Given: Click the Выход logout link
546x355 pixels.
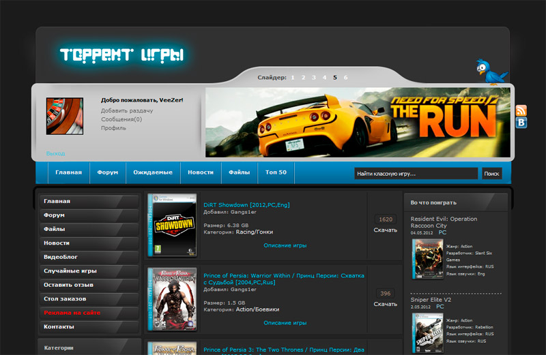Looking at the screenshot, I should click(x=56, y=153).
